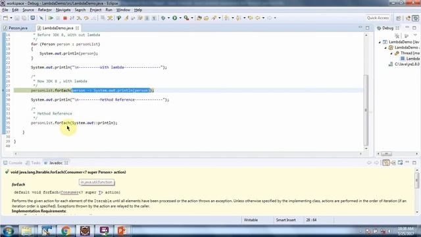Click the Run External Tools icon
The height and width of the screenshot is (237, 421).
pyautogui.click(x=186, y=18)
